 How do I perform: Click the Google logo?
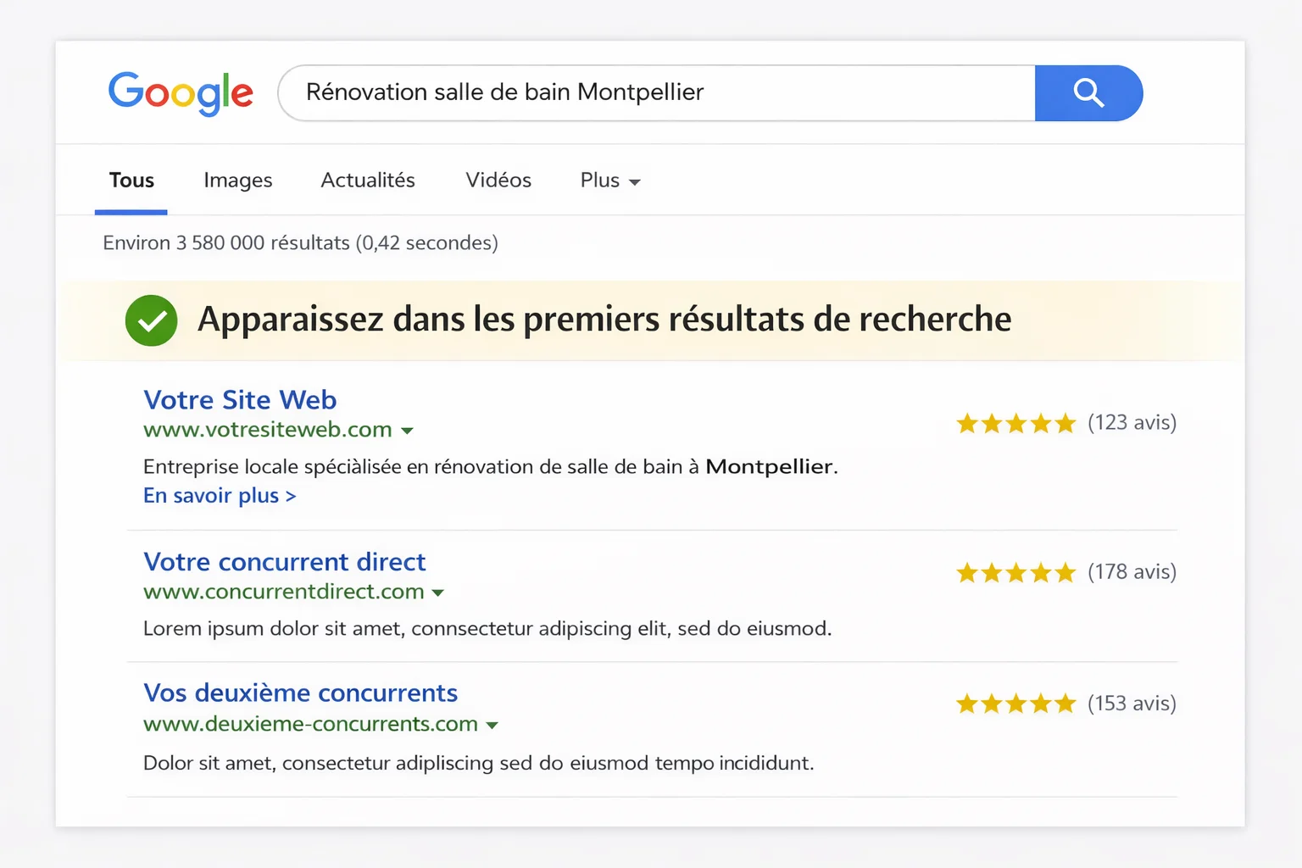click(181, 93)
